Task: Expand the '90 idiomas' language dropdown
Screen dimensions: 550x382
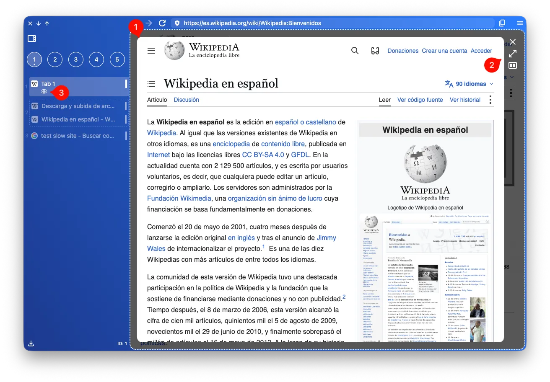Action: pos(469,84)
